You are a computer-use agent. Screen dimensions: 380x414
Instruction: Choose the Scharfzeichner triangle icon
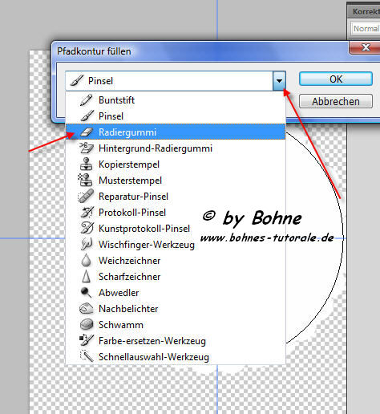click(86, 276)
